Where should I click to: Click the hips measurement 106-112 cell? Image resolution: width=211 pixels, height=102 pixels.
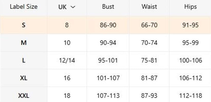190,78
